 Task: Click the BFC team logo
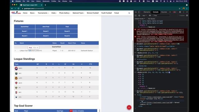pyautogui.click(x=16, y=92)
